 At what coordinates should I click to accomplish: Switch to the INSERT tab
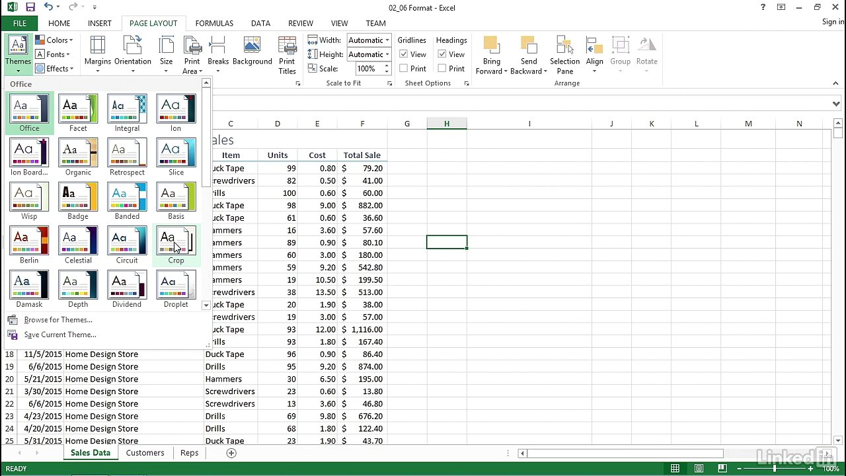pyautogui.click(x=100, y=23)
